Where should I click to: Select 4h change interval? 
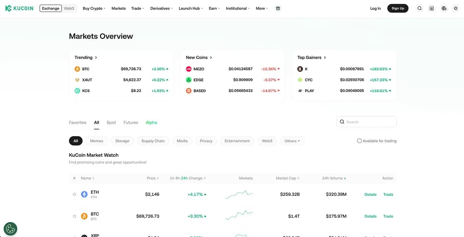pos(177,178)
